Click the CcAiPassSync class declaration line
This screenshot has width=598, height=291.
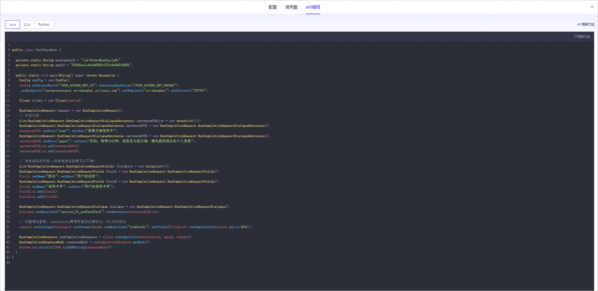36,50
